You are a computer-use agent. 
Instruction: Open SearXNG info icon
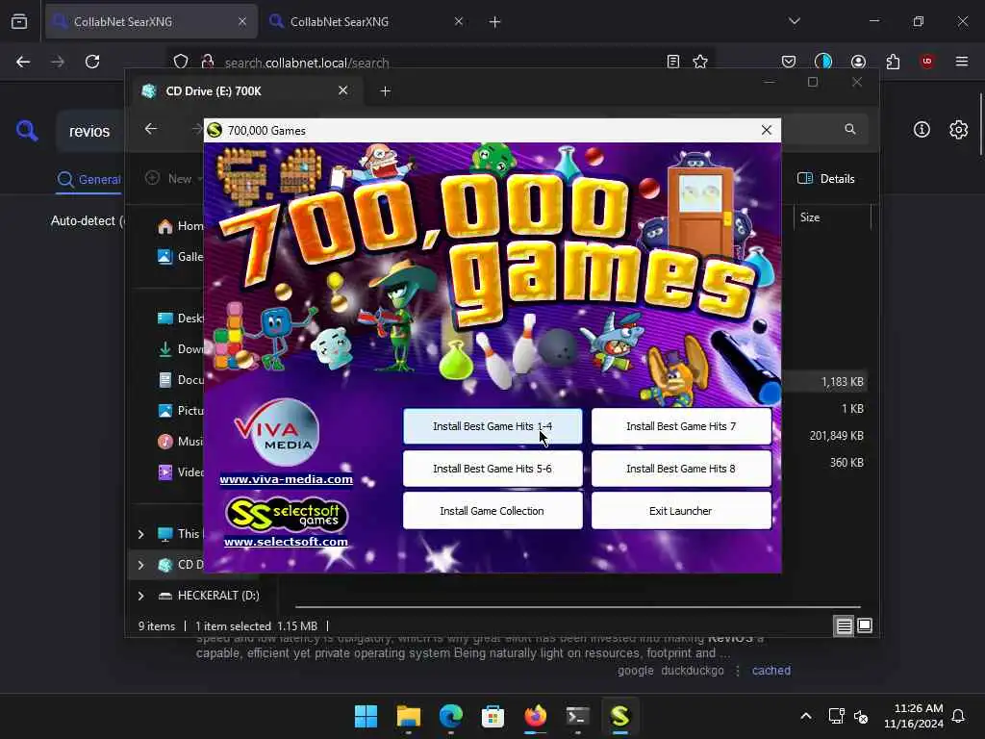[x=922, y=130]
